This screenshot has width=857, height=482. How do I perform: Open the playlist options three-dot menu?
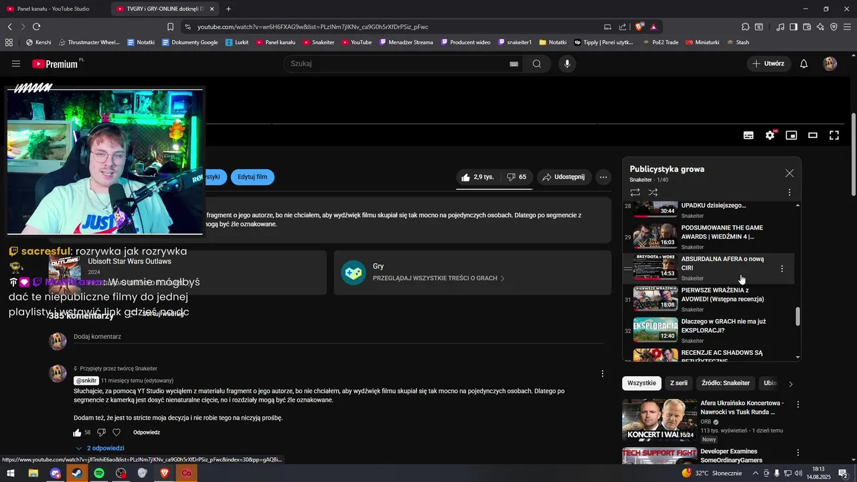click(x=789, y=192)
